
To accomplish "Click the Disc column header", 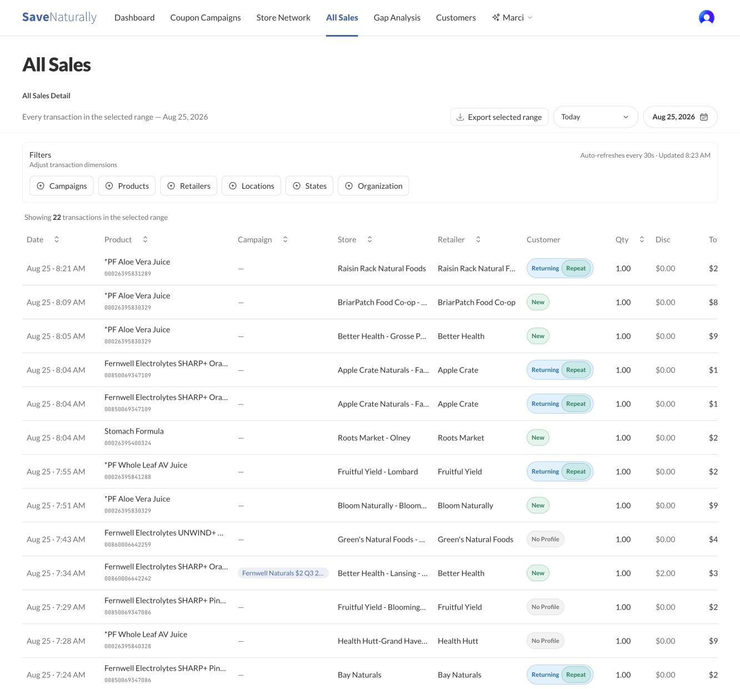I will pyautogui.click(x=663, y=240).
